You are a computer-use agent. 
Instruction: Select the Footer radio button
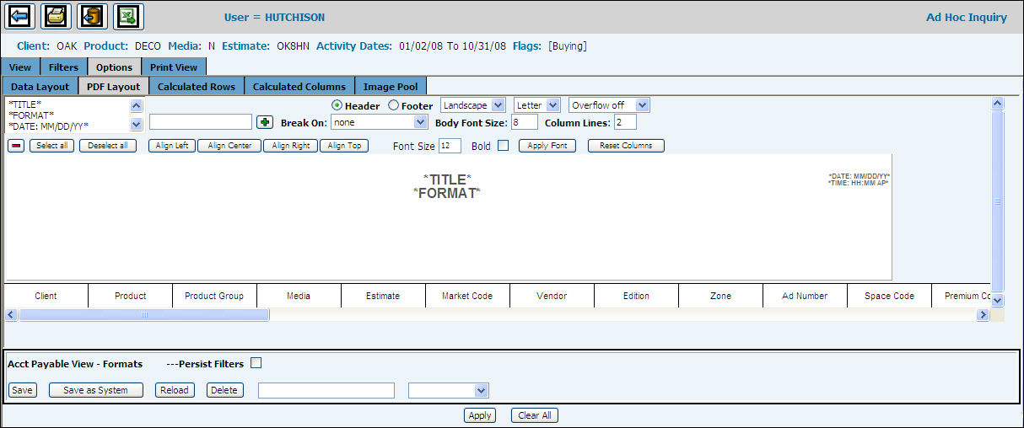[393, 105]
